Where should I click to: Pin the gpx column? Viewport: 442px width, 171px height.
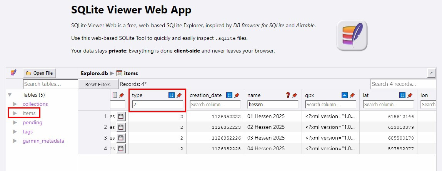352,95
